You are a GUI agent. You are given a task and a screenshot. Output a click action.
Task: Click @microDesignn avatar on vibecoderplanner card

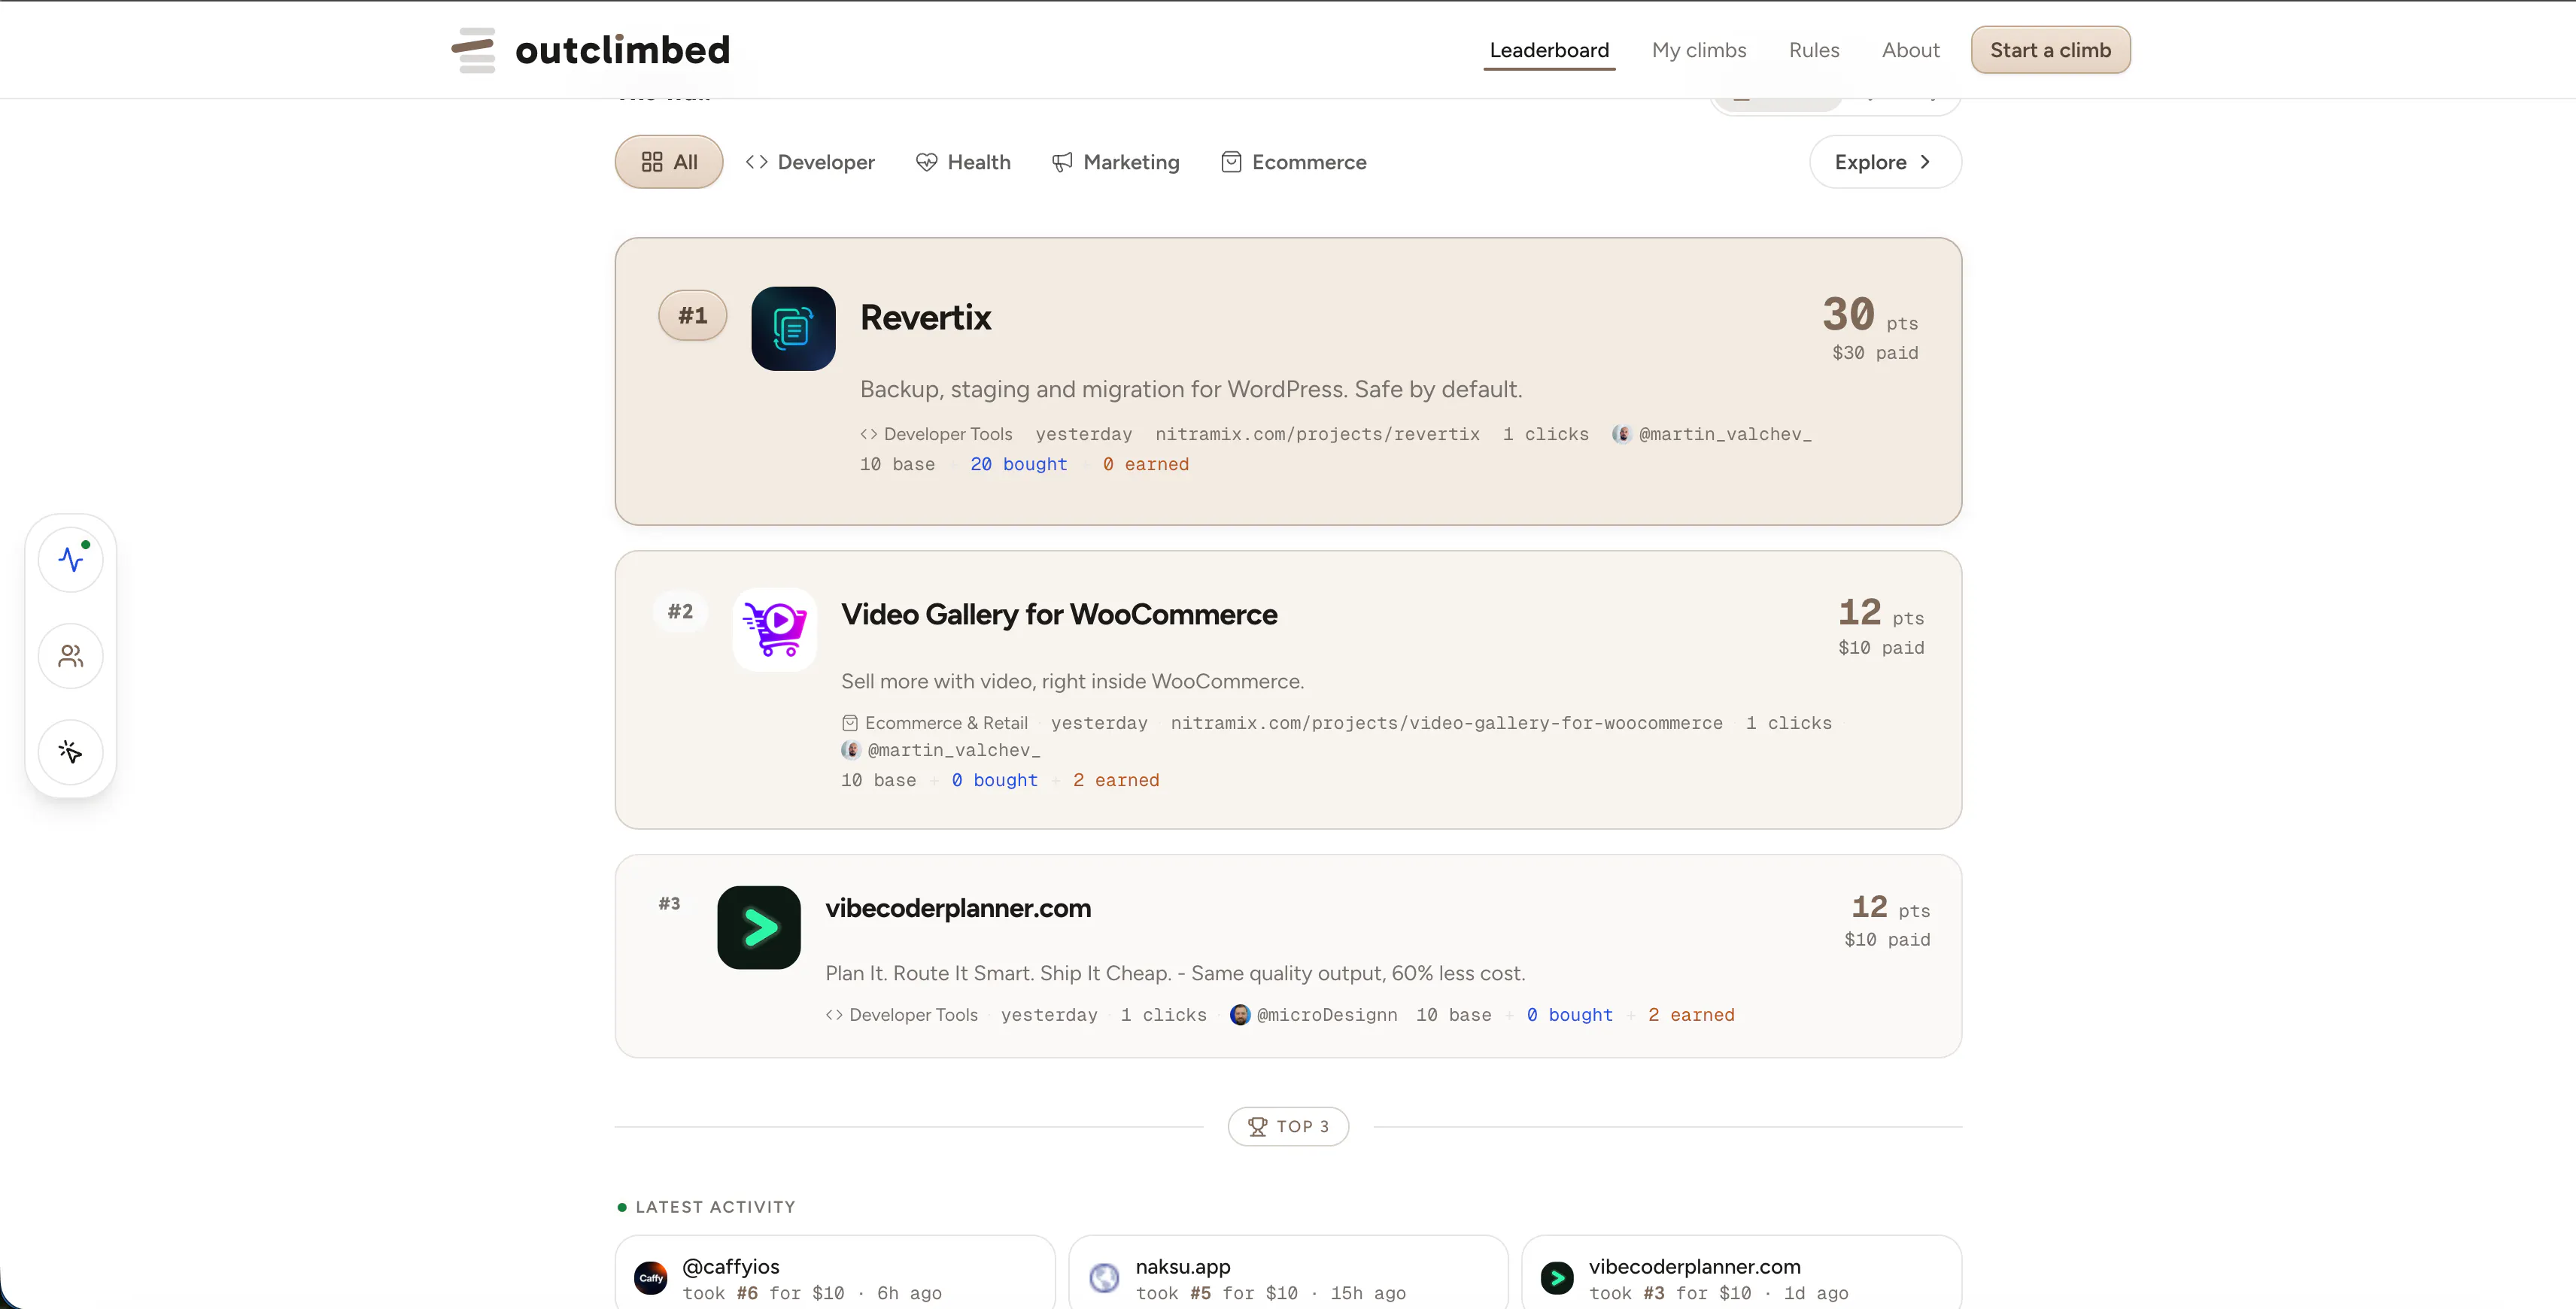pos(1240,1015)
